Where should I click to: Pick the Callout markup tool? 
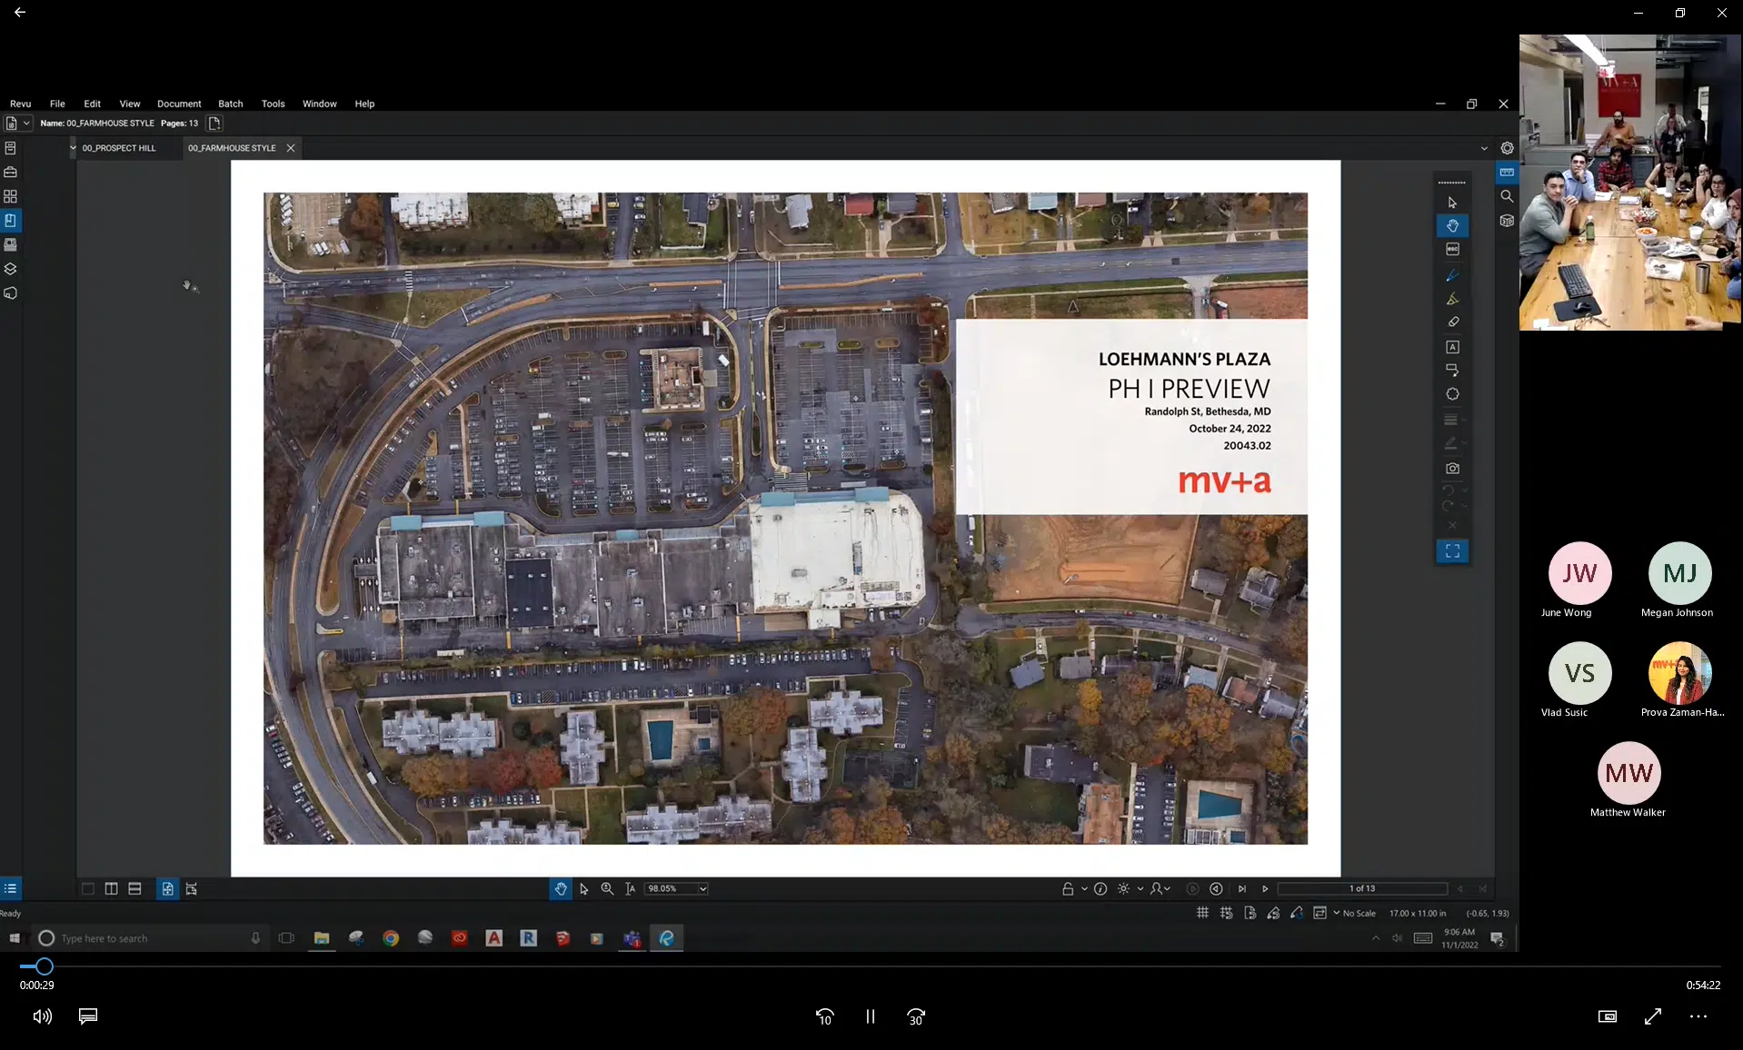pos(1452,371)
